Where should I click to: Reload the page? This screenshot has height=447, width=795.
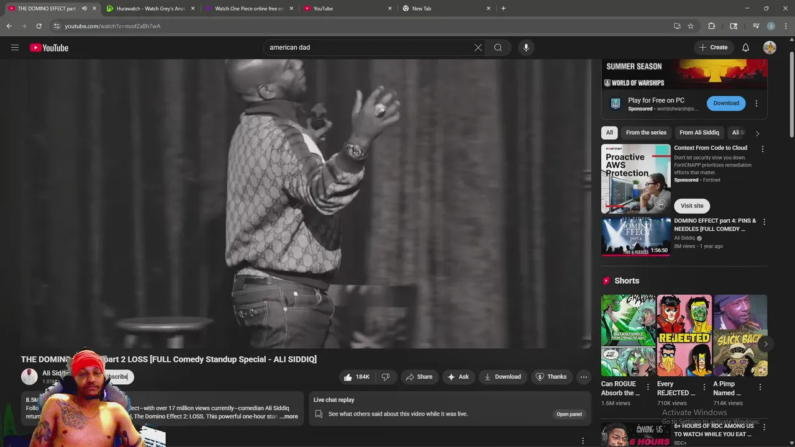(39, 26)
